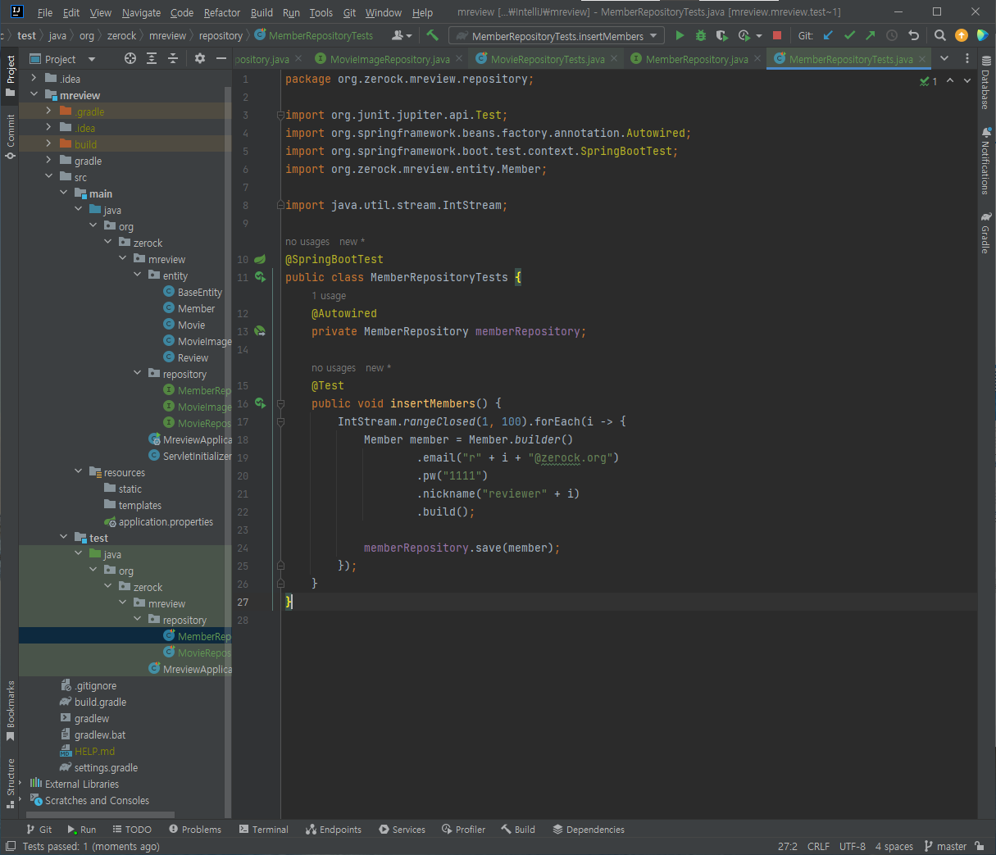Open application.properties file
Image resolution: width=996 pixels, height=855 pixels.
166,521
